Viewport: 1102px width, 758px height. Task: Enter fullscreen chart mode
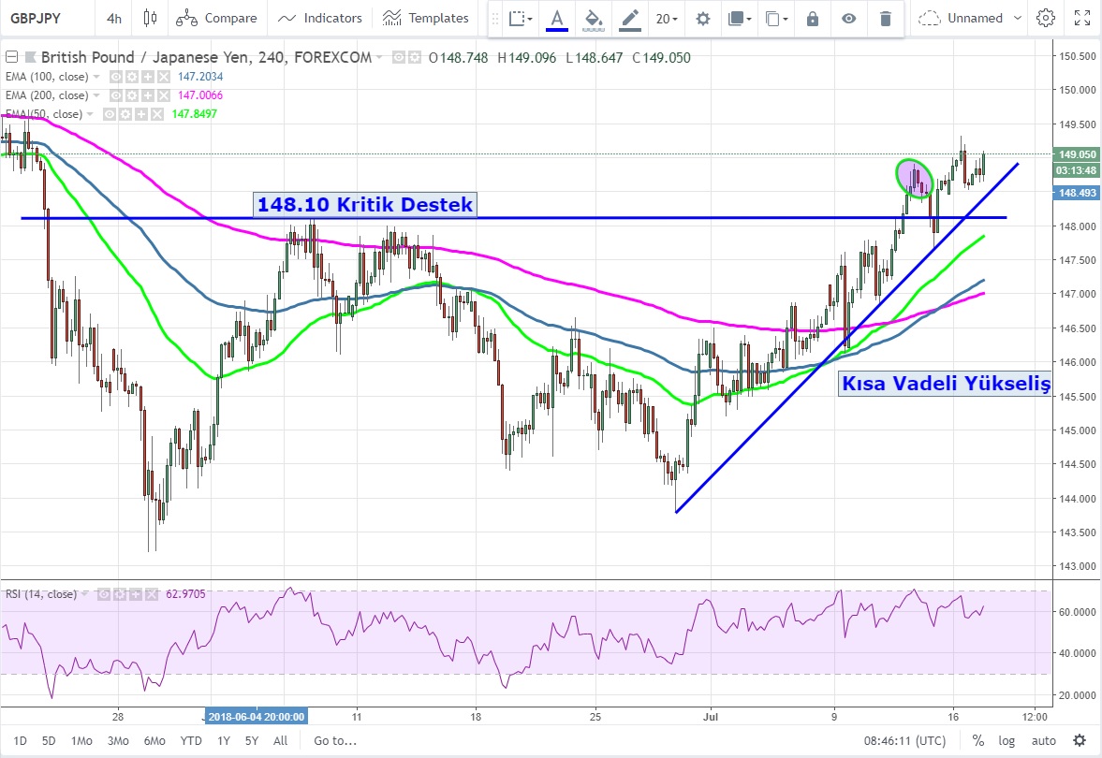[1082, 18]
